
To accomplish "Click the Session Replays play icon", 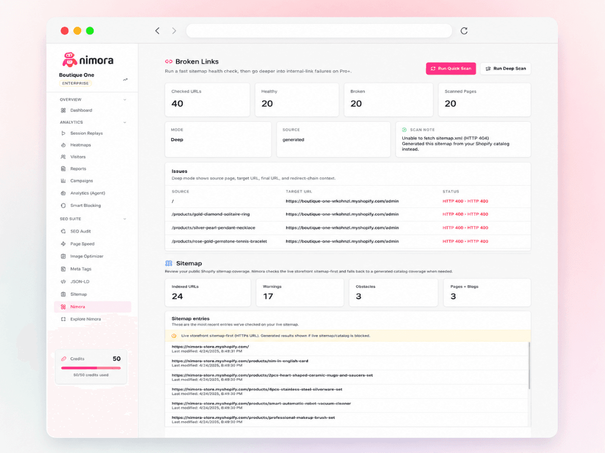I will 63,133.
